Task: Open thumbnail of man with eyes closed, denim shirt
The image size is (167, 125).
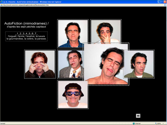Action: click(x=73, y=33)
